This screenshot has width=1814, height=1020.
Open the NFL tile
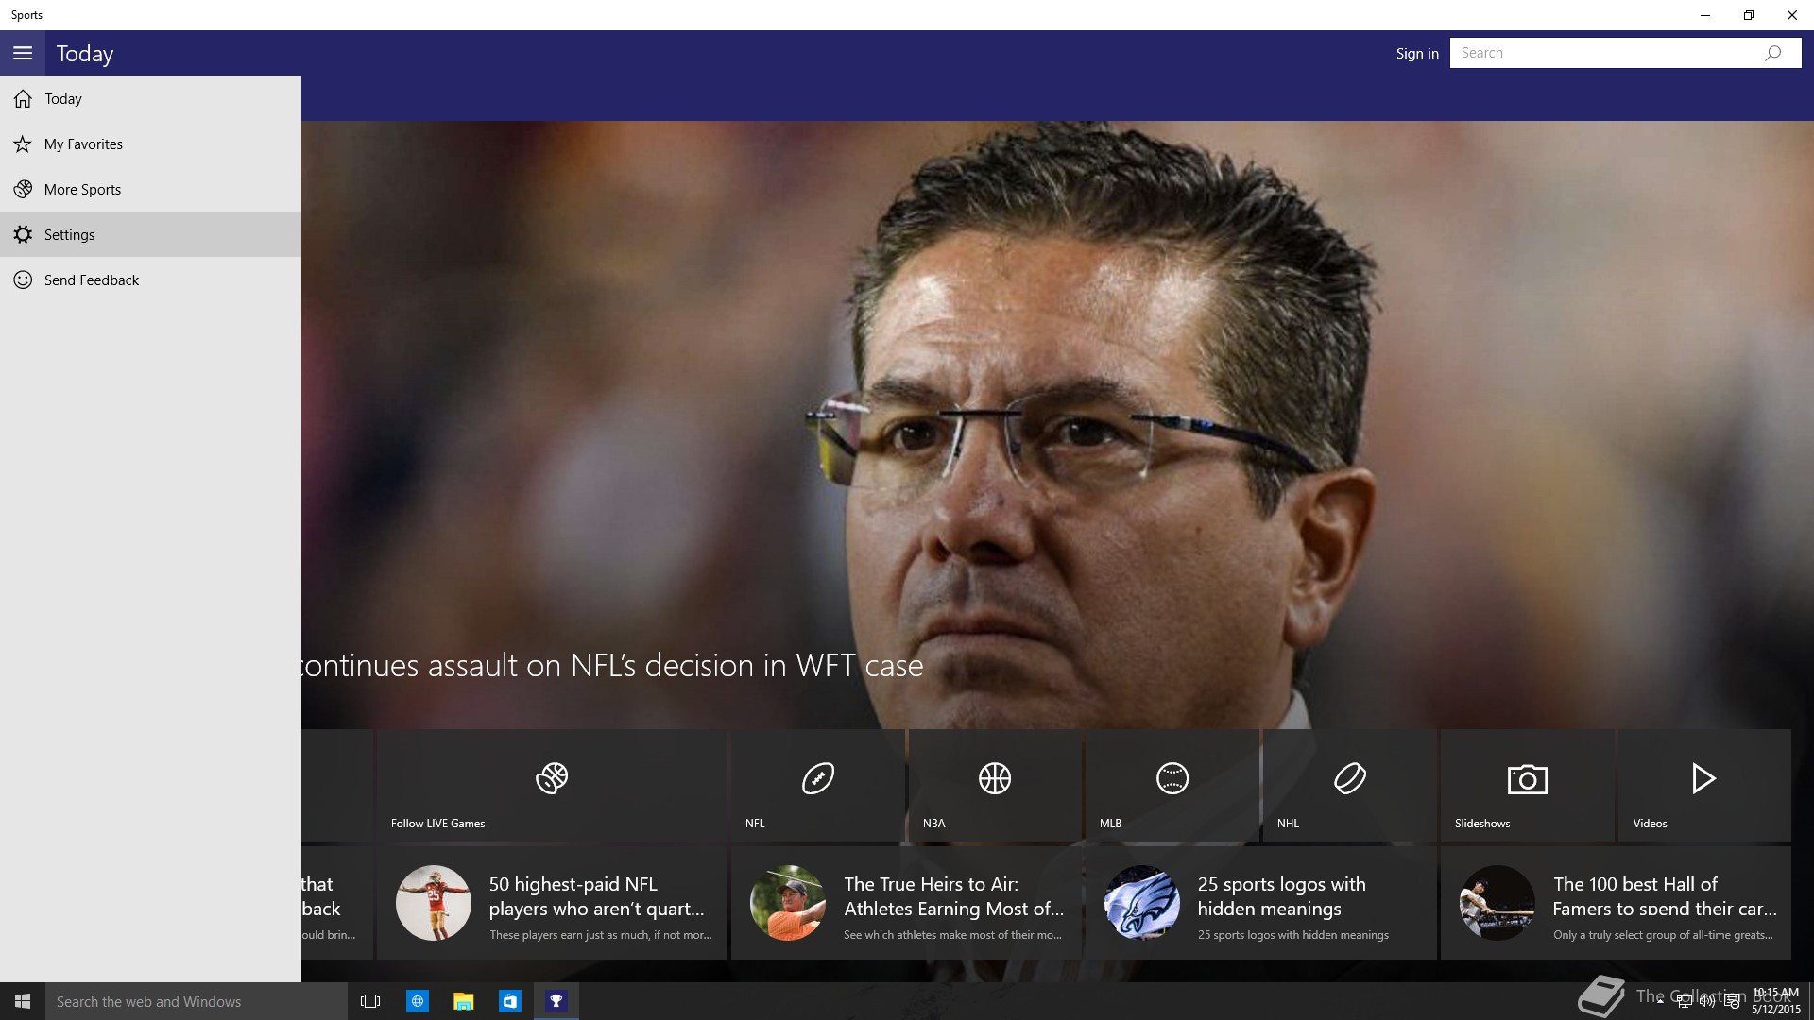pos(817,786)
